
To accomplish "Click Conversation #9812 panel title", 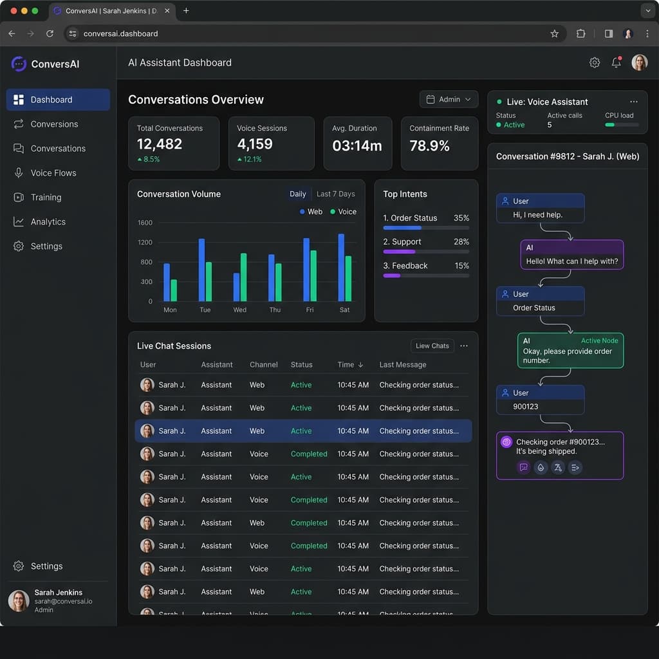I will tap(568, 156).
